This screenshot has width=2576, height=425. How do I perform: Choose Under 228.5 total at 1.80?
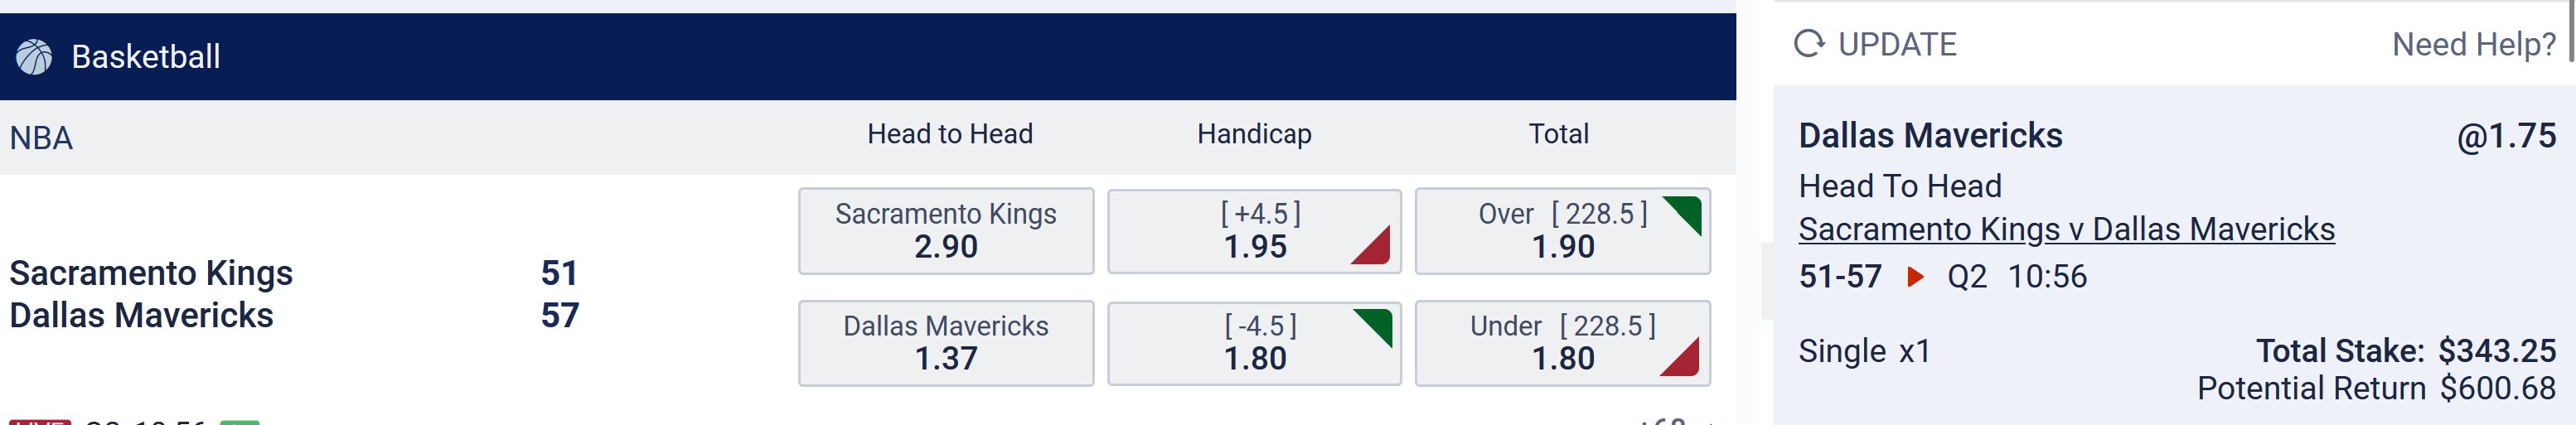pyautogui.click(x=1563, y=343)
